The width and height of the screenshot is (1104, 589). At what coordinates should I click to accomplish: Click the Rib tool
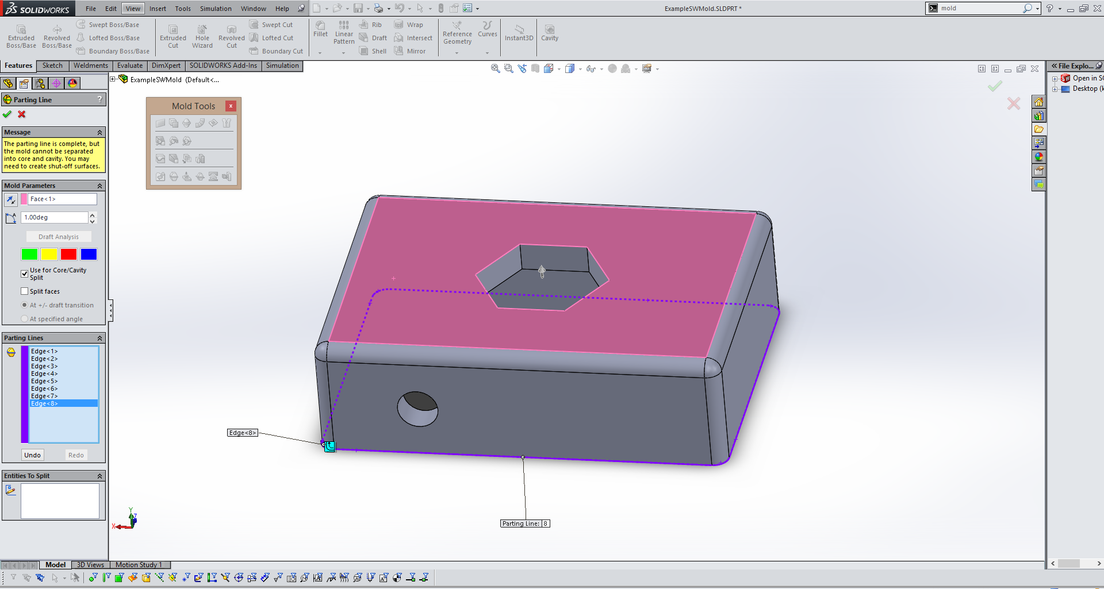(x=370, y=25)
